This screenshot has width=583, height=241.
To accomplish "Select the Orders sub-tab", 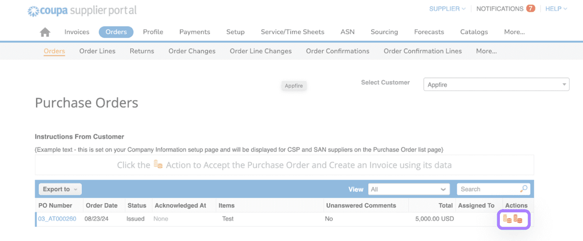I will tap(55, 51).
